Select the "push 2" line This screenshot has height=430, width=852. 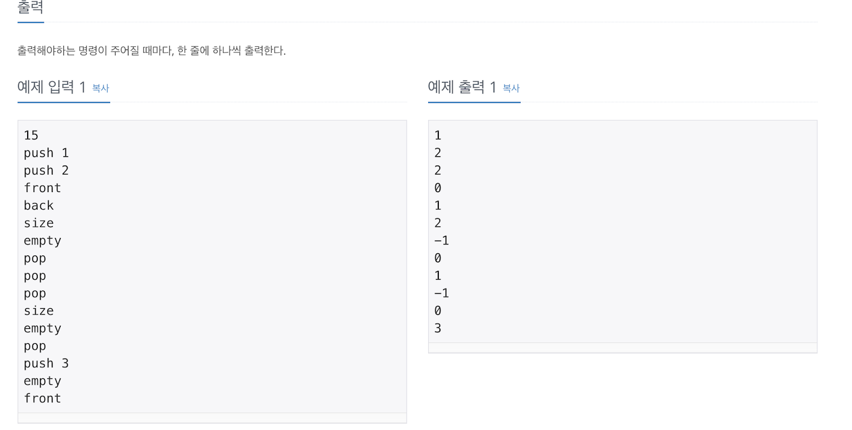(46, 171)
